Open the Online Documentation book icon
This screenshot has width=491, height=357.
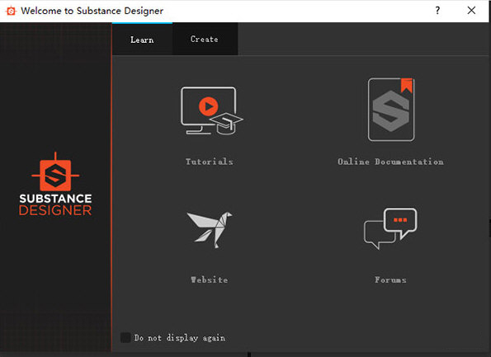[x=391, y=110]
